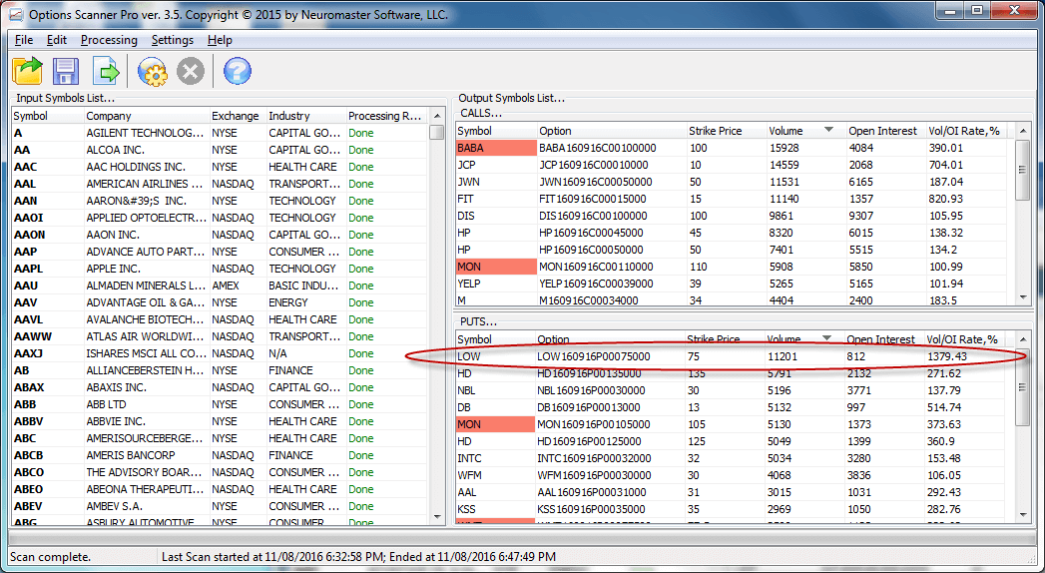Select AAXJ ISHARES MSCI row
The image size is (1045, 573).
(x=220, y=353)
